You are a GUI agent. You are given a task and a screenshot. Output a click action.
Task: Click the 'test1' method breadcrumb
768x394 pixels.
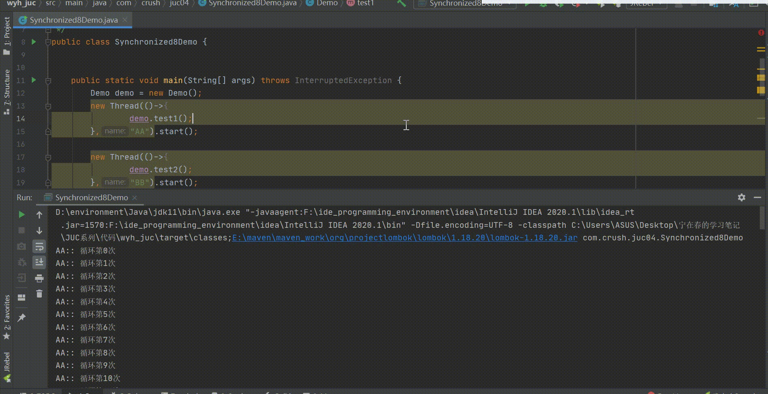pos(361,3)
